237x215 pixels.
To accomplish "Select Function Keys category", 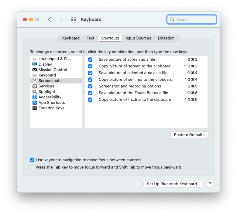I will tap(56, 108).
